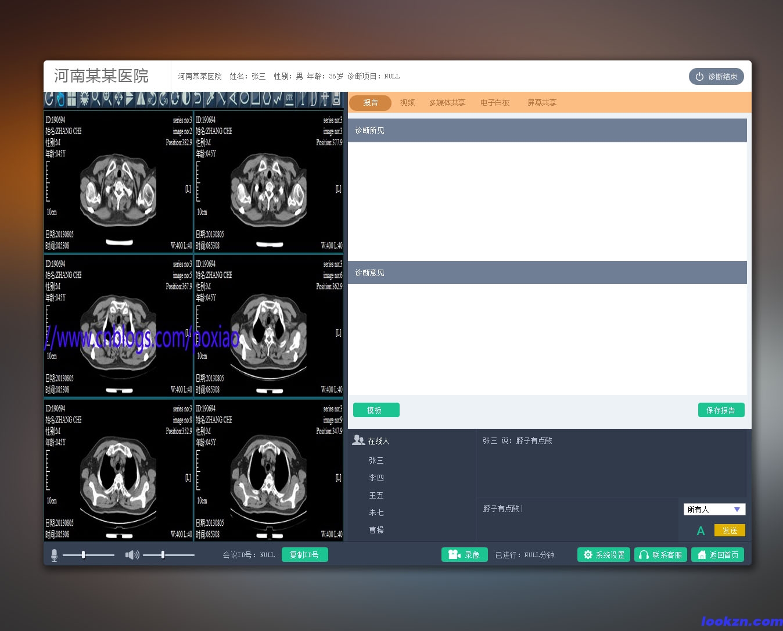The image size is (783, 631).
Task: Select the hand pan tool
Action: (x=60, y=99)
